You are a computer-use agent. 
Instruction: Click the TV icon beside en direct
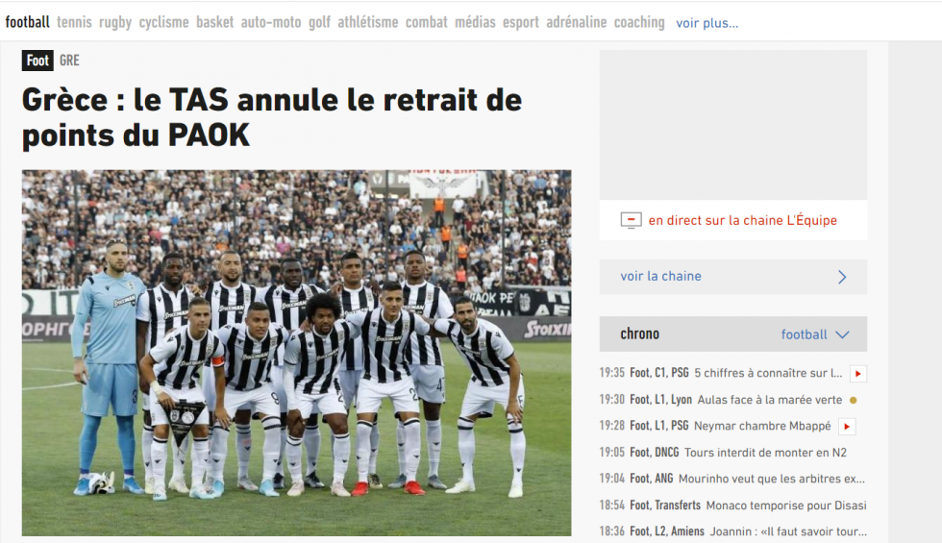[631, 220]
